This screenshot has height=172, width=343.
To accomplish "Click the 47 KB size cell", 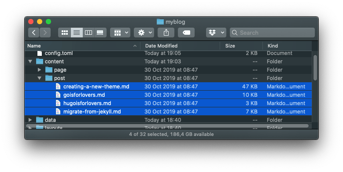I will pos(250,86).
